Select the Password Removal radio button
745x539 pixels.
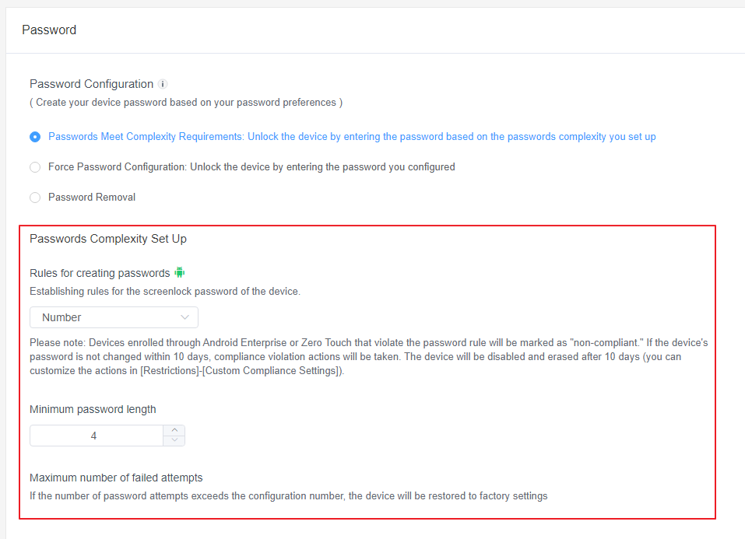click(x=34, y=197)
